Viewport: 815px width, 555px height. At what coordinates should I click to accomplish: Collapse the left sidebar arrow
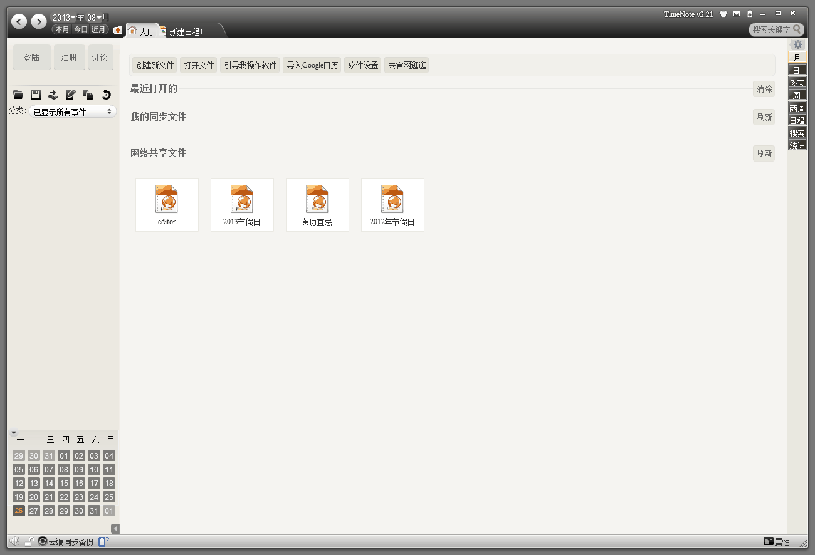coord(115,529)
